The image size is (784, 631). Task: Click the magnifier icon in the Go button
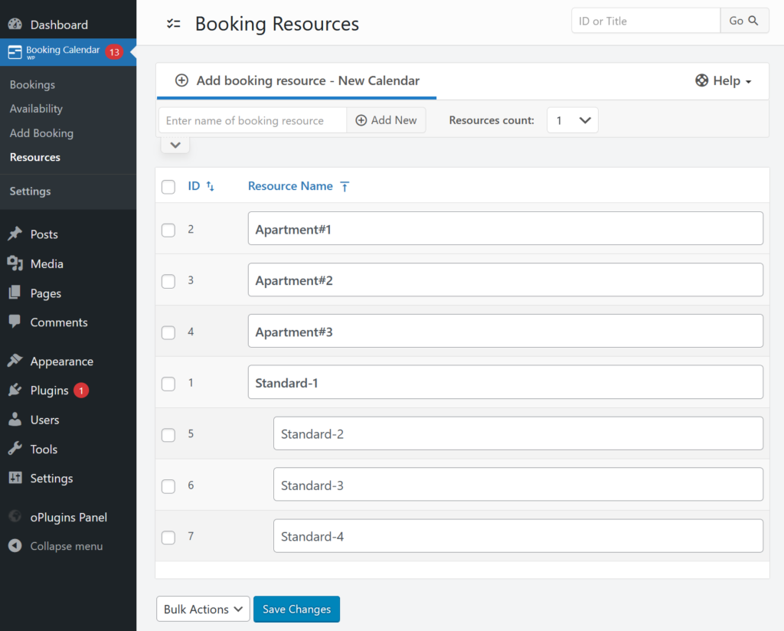tap(753, 21)
